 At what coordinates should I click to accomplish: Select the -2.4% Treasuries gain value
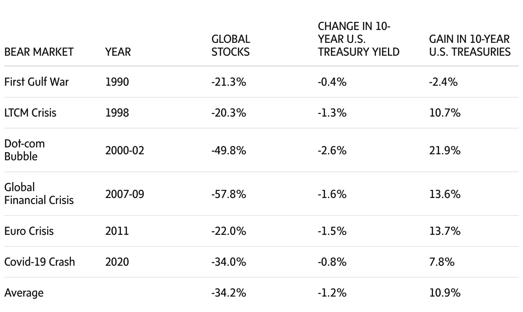click(443, 81)
